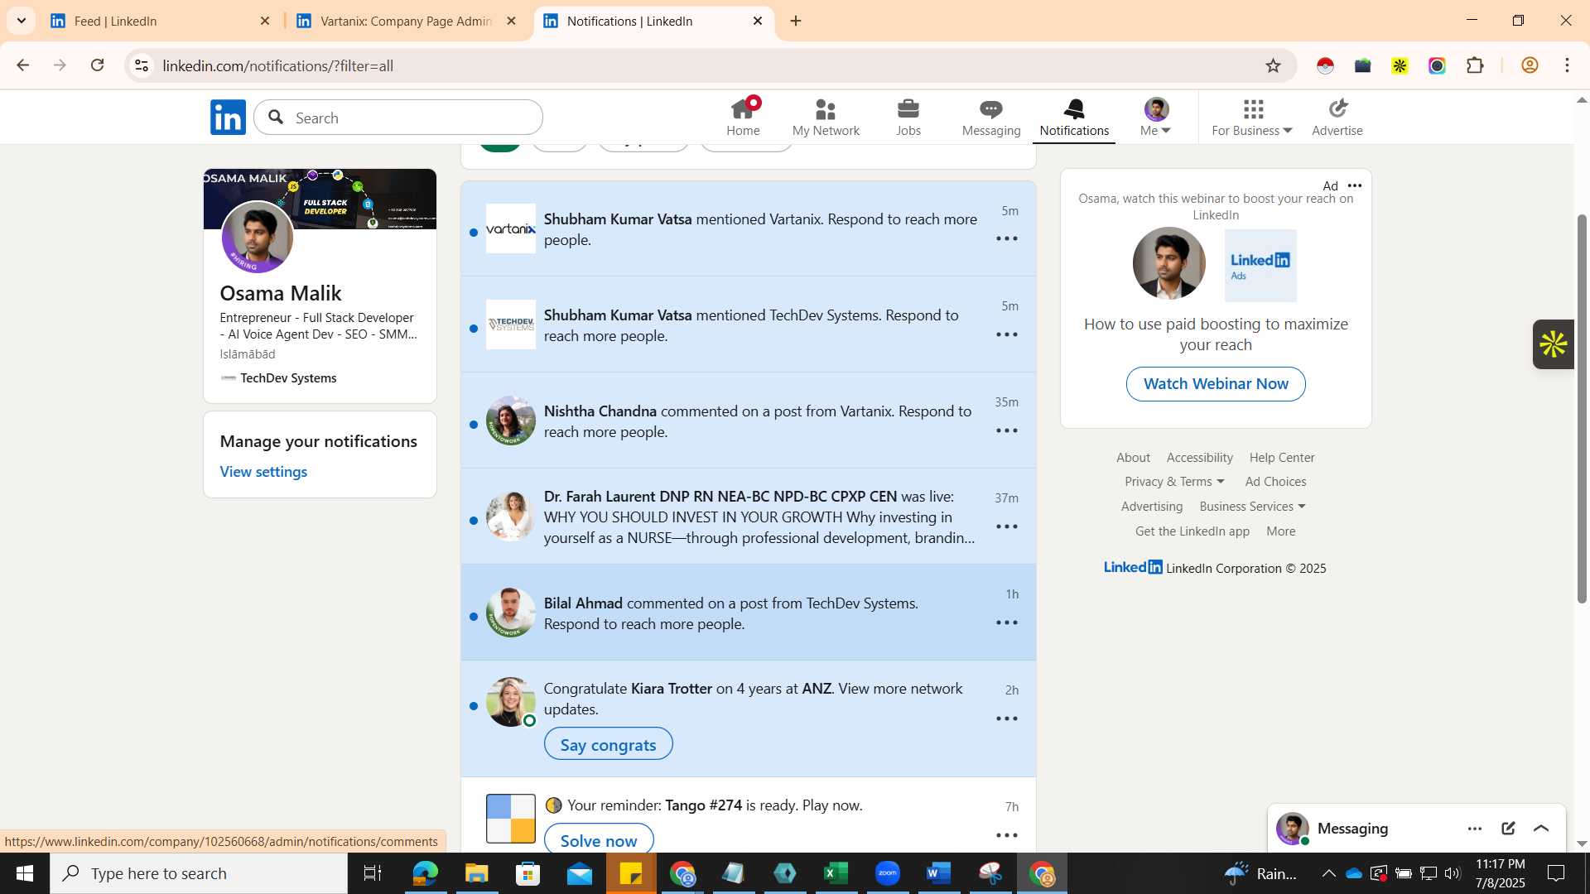1590x894 pixels.
Task: Expand Business Services footer dropdown
Action: [1252, 507]
